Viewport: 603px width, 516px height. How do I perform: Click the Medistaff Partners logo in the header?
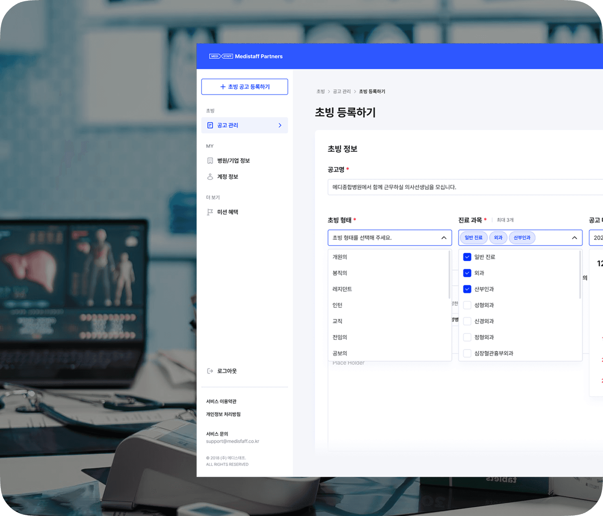[x=258, y=56]
